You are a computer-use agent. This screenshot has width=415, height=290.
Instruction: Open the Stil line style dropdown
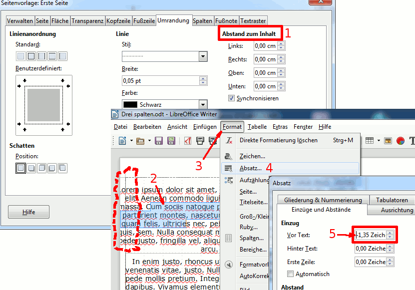203,56
